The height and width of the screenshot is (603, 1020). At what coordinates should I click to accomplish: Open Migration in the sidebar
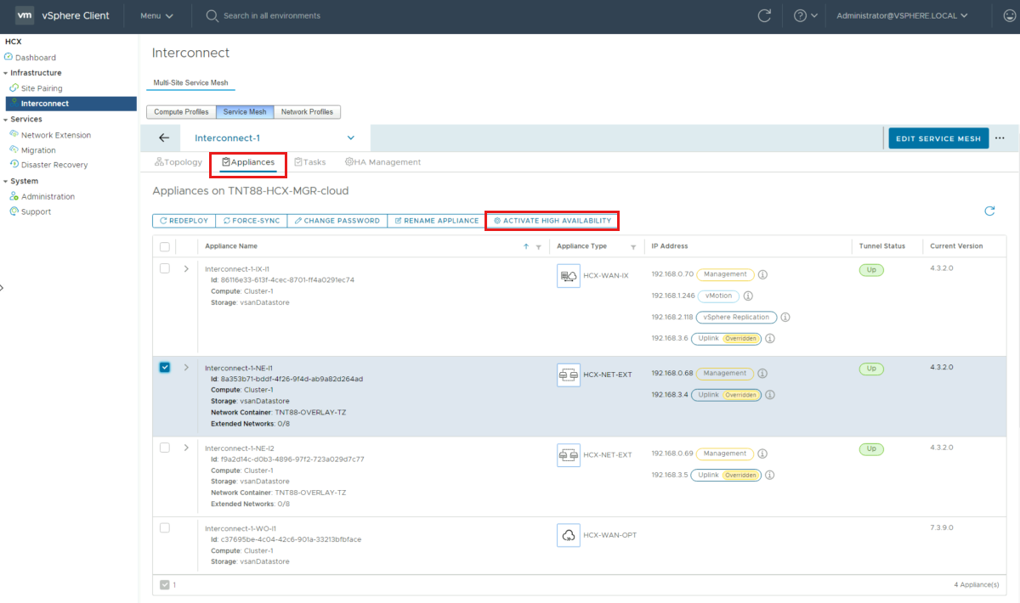[38, 150]
